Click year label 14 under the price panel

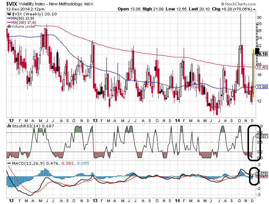[x=178, y=120]
